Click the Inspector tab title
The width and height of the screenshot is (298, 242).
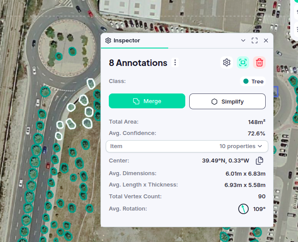coord(127,41)
